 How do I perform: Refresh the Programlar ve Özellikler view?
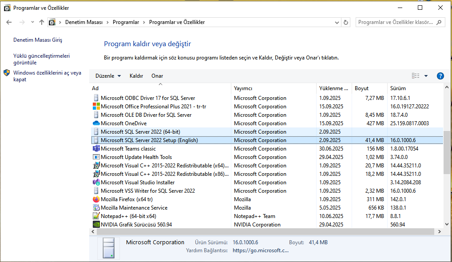[346, 22]
